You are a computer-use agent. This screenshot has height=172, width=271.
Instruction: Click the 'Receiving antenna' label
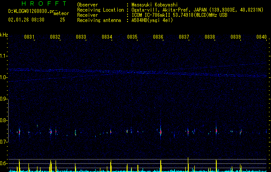[x=99, y=20]
